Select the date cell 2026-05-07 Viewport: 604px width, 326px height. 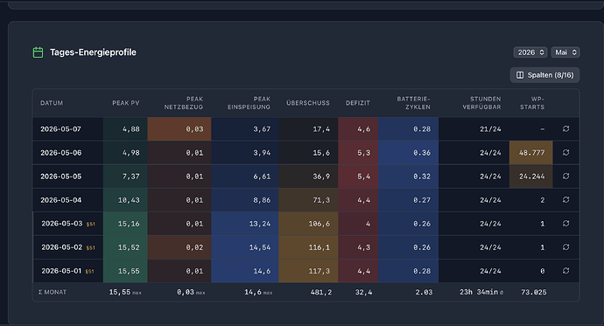[61, 129]
